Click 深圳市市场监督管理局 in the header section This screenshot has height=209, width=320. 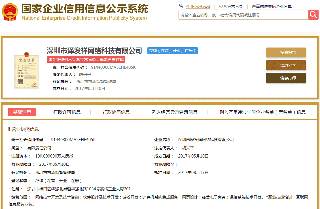tap(96, 81)
